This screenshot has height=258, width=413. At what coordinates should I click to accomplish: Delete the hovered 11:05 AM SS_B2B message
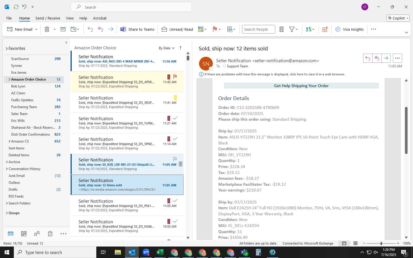(x=180, y=164)
